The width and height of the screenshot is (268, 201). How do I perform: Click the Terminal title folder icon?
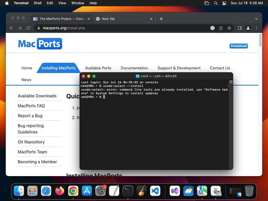(x=137, y=76)
